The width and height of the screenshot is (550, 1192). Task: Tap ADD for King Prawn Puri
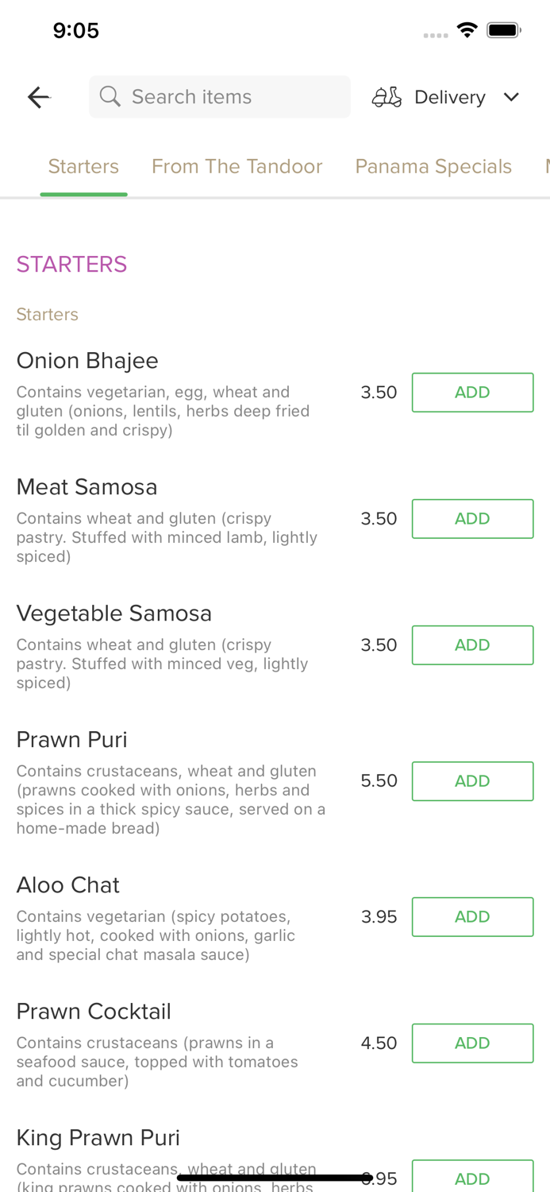[x=472, y=1178]
